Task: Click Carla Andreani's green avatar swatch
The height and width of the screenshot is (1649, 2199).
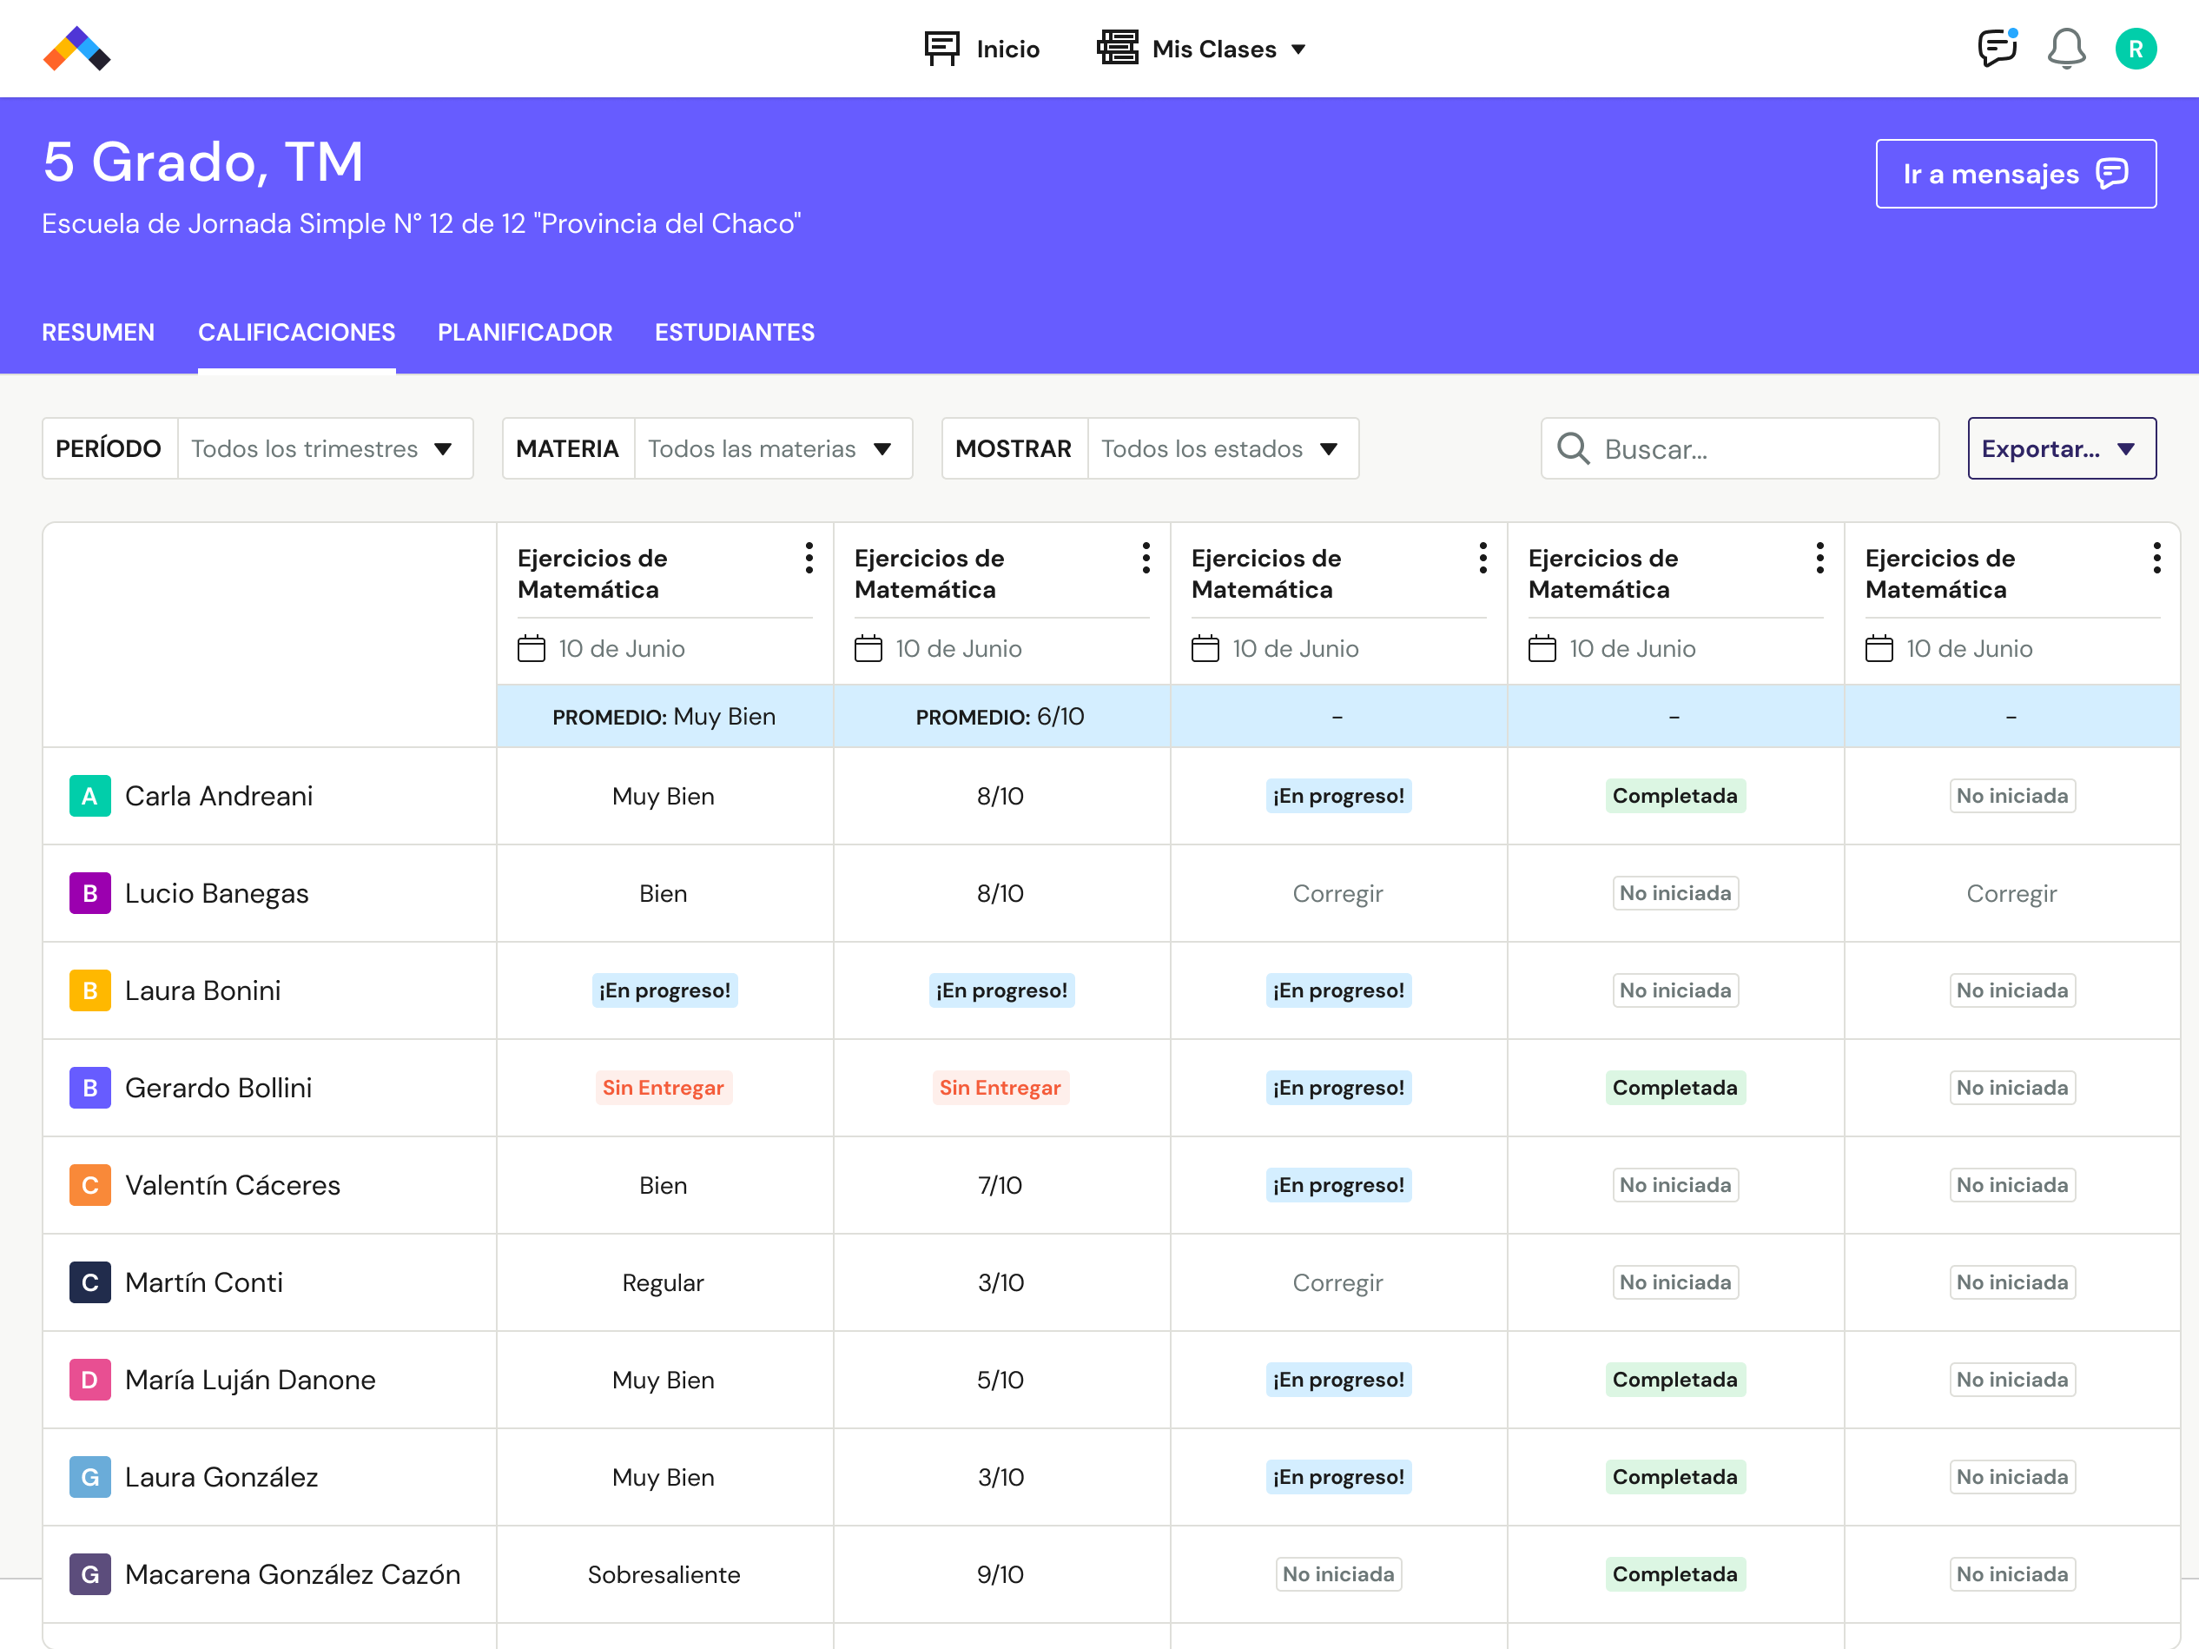Action: [x=89, y=796]
